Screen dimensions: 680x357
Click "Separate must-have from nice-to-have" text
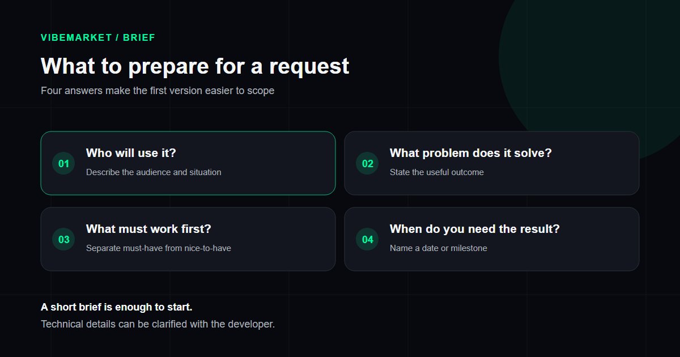point(159,248)
